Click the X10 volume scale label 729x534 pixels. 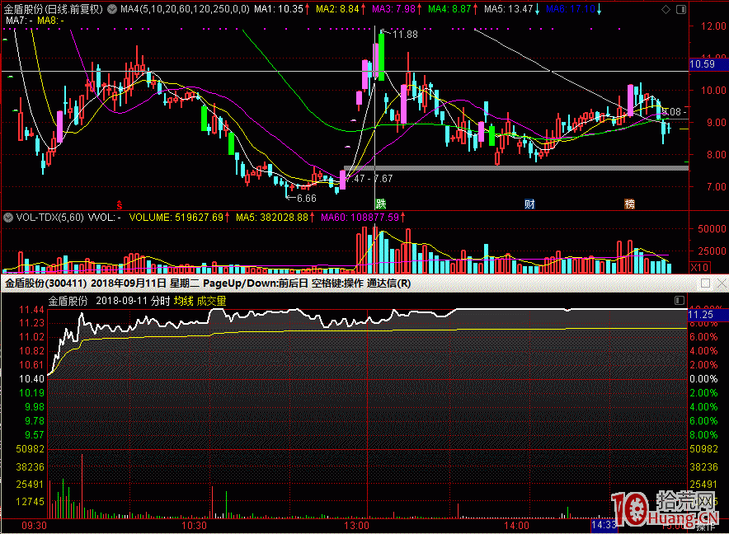699,267
